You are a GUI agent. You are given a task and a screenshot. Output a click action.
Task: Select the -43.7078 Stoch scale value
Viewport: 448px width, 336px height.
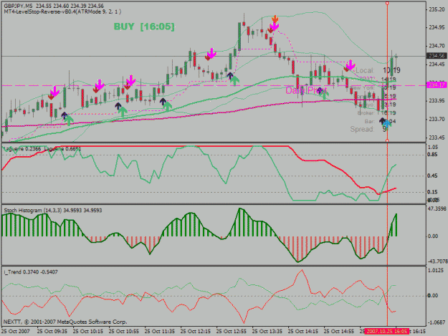point(437,261)
